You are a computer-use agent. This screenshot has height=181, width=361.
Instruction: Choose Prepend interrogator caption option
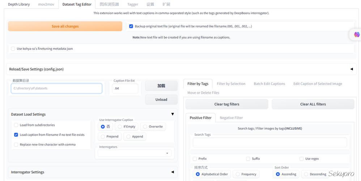[110, 136]
